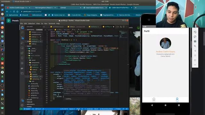Screen dimensions: 205x115
Task: Click the Chrome home icon
Action: point(17,11)
